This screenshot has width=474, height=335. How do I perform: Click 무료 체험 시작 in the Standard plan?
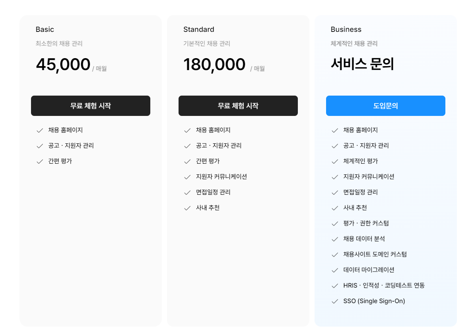point(238,106)
